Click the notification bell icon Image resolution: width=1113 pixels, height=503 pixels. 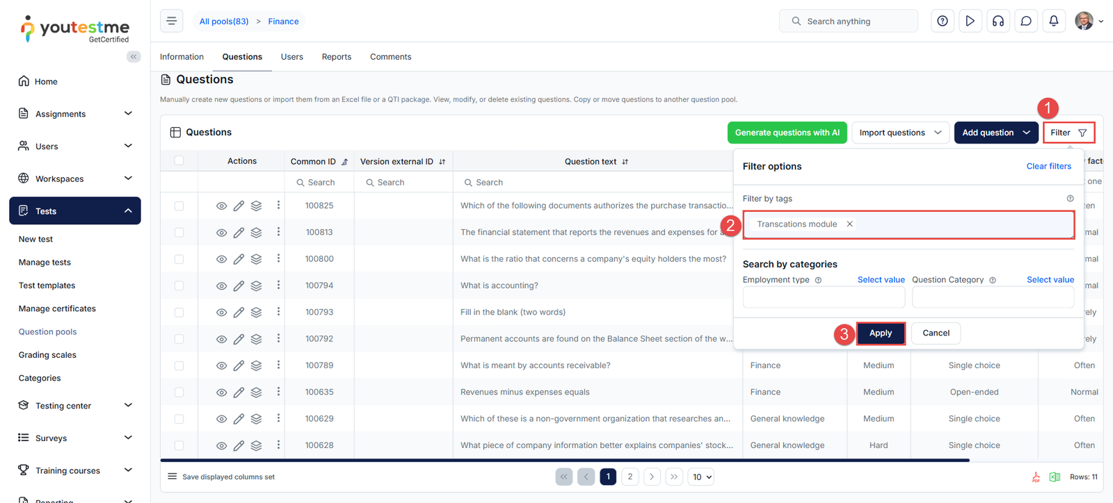click(x=1053, y=21)
